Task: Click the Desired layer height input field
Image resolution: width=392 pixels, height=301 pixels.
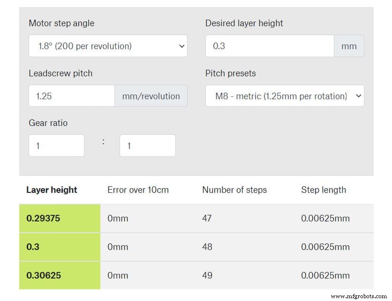Action: click(x=270, y=46)
